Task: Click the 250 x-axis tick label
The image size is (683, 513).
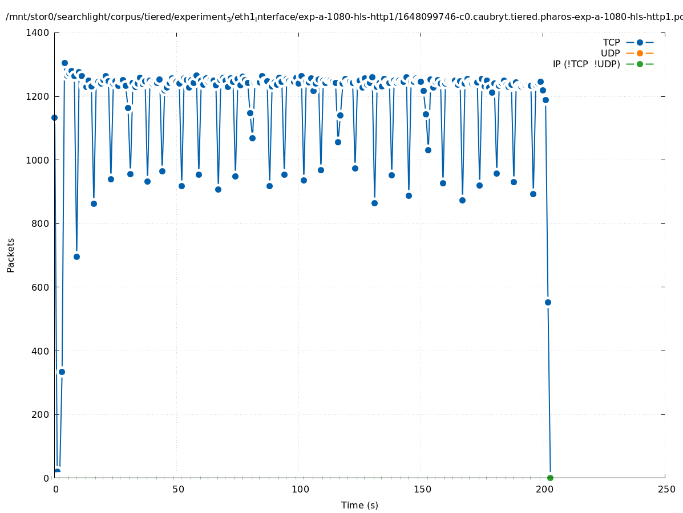Action: click(x=666, y=489)
